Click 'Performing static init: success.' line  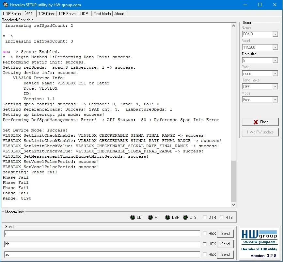44,62
